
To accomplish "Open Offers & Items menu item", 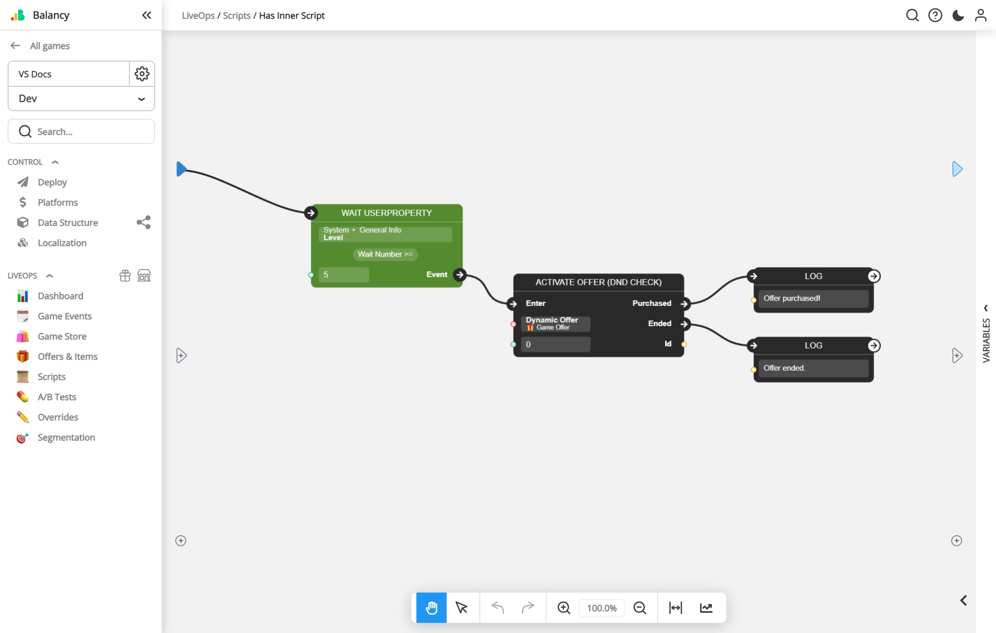I will [68, 357].
